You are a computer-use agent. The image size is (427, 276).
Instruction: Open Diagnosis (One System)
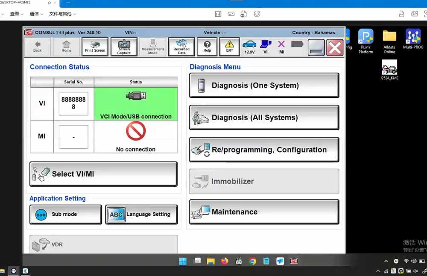coord(264,85)
